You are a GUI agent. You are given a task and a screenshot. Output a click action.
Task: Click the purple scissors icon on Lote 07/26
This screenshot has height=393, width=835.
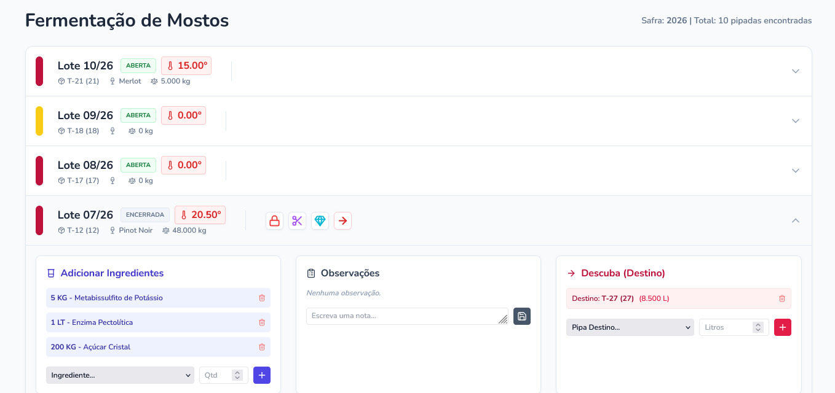[x=297, y=221]
